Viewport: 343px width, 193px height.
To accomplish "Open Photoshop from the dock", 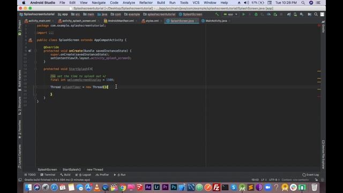I will (174, 187).
